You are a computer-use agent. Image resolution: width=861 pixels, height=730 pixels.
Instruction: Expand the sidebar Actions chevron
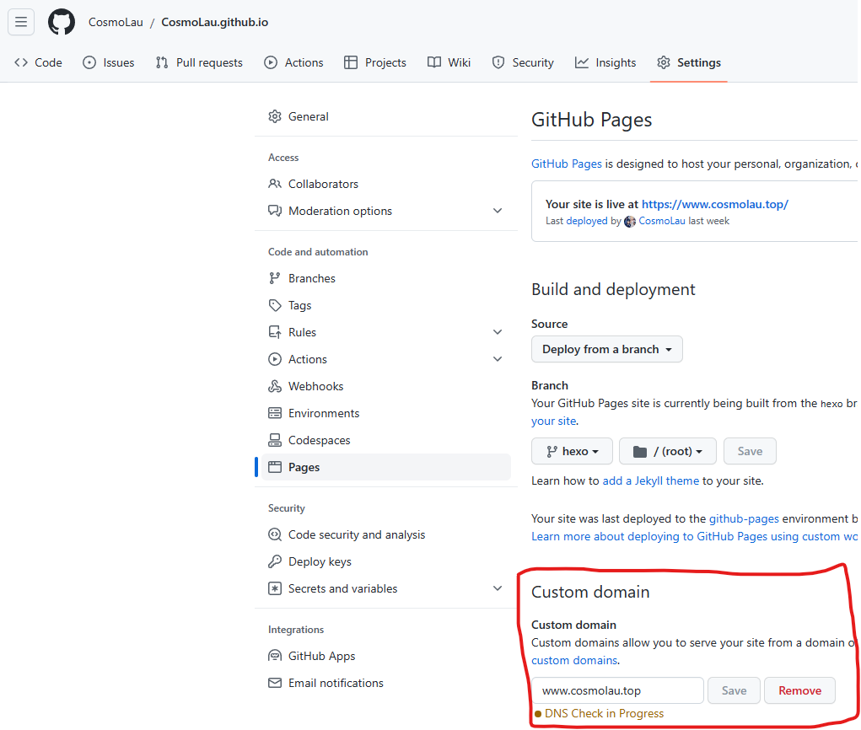click(x=498, y=359)
